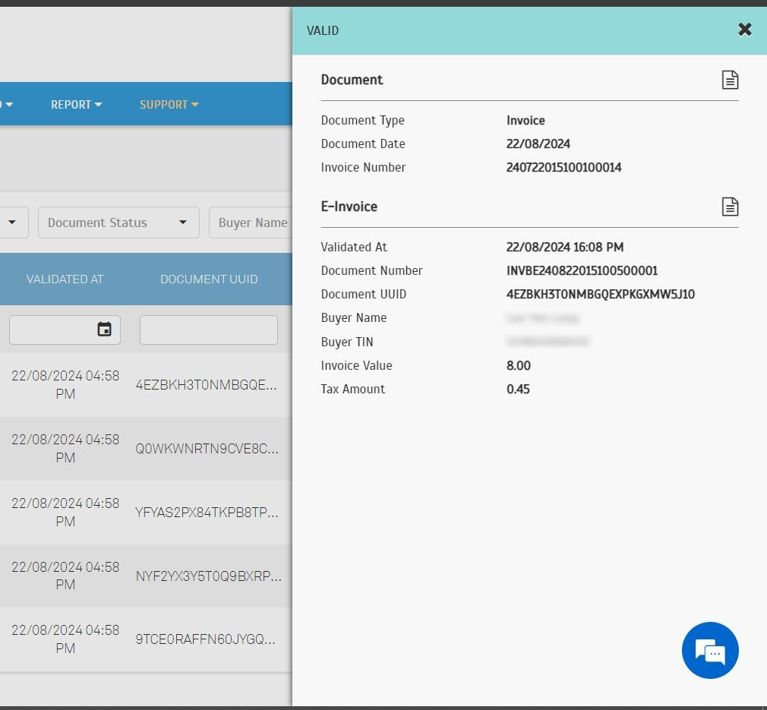Image resolution: width=767 pixels, height=710 pixels.
Task: Open the Document Status dropdown
Action: [118, 222]
